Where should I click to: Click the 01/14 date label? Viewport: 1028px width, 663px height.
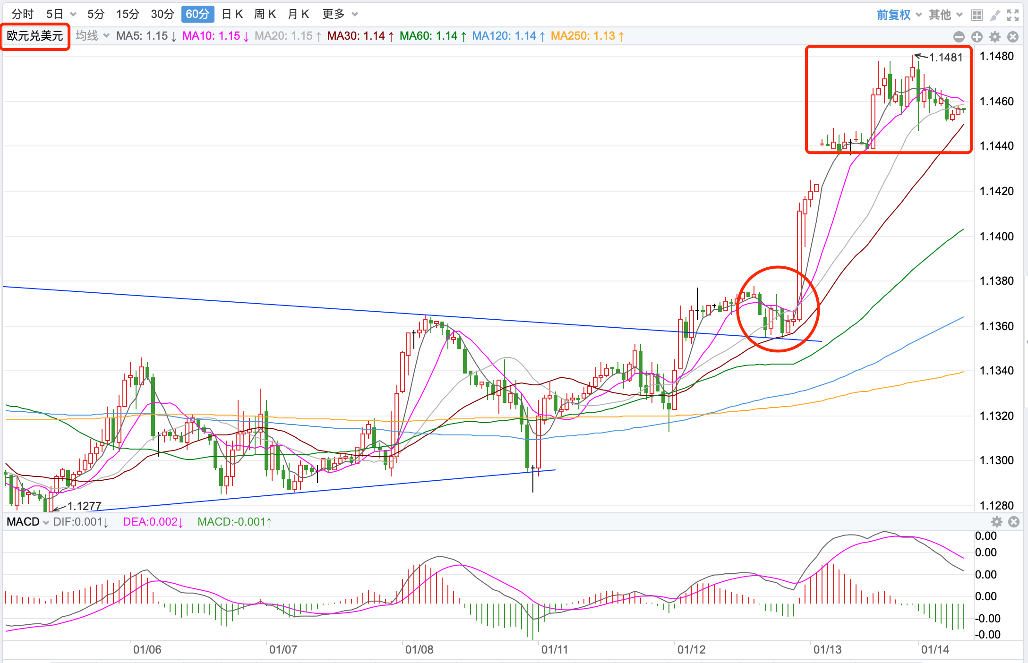click(x=935, y=650)
